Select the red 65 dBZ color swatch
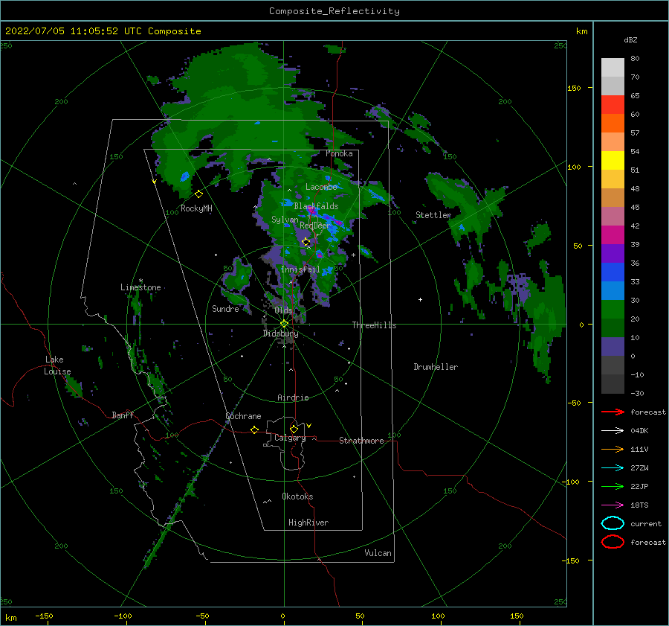The width and height of the screenshot is (669, 626). [x=613, y=104]
